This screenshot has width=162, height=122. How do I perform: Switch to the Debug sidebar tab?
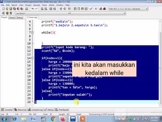click(20, 18)
